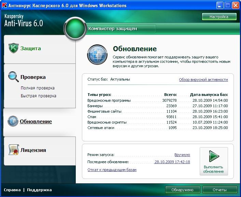Image resolution: width=241 pixels, height=197 pixels.
Task: Click the Вредоносные скрипты row label
Action: tap(107, 122)
